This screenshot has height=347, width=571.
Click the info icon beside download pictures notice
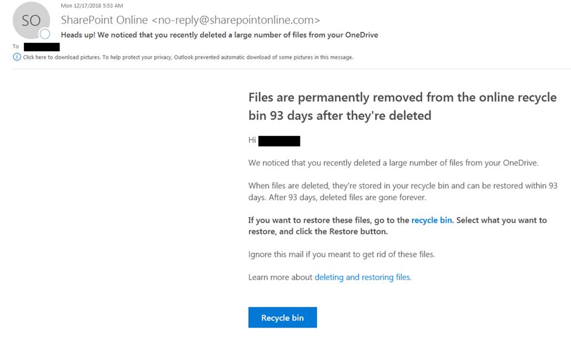pos(17,57)
